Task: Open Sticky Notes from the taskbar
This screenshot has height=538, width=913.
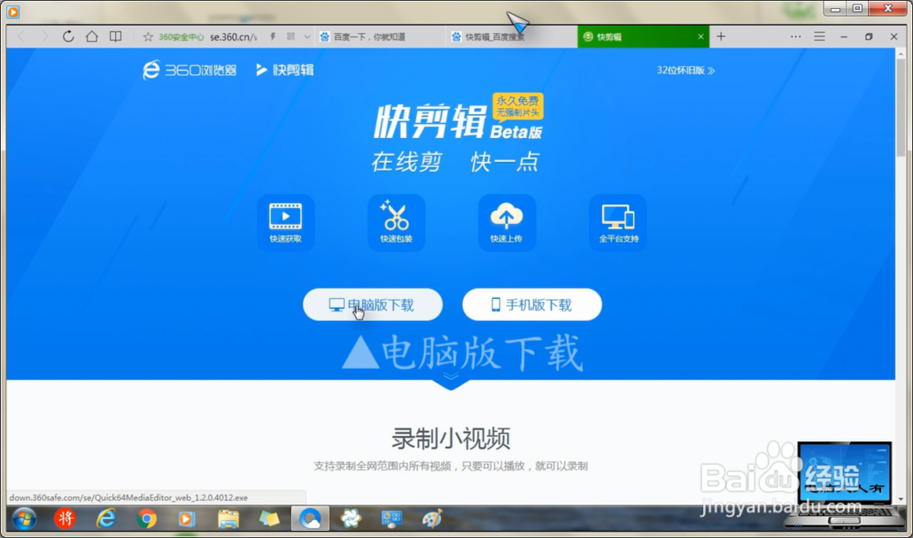Action: [x=269, y=518]
